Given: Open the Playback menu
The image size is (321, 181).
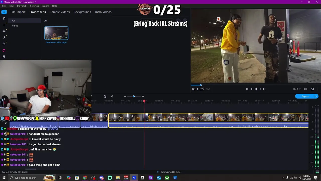Looking at the screenshot, I should [x=22, y=6].
